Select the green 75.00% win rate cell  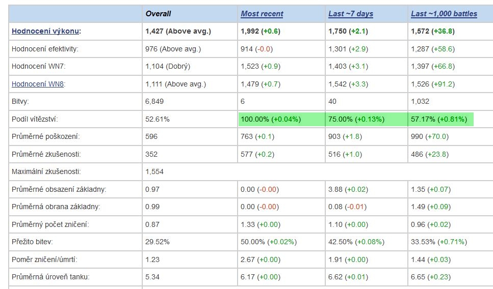(367, 119)
